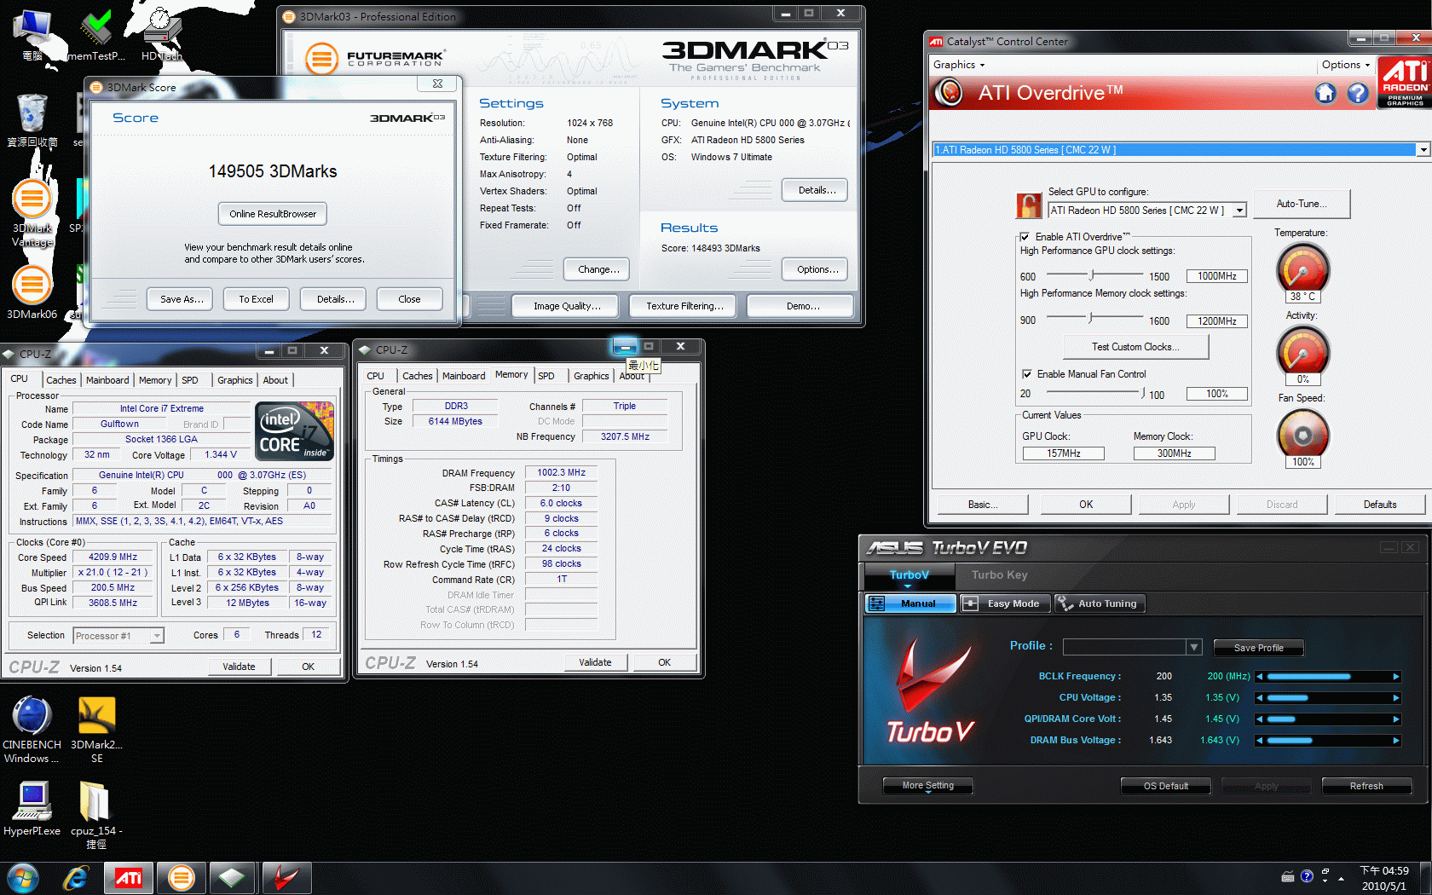The width and height of the screenshot is (1432, 895).
Task: Select TurboV Manual mode icon
Action: [x=876, y=603]
